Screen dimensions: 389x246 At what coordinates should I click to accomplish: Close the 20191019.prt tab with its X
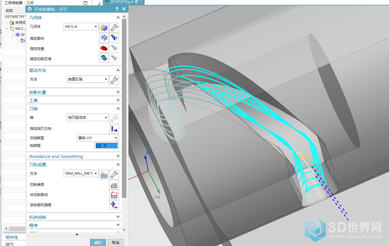[141, 2]
